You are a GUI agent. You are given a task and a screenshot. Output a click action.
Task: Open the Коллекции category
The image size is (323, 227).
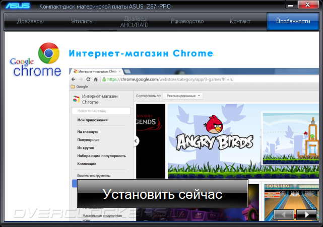(87, 164)
